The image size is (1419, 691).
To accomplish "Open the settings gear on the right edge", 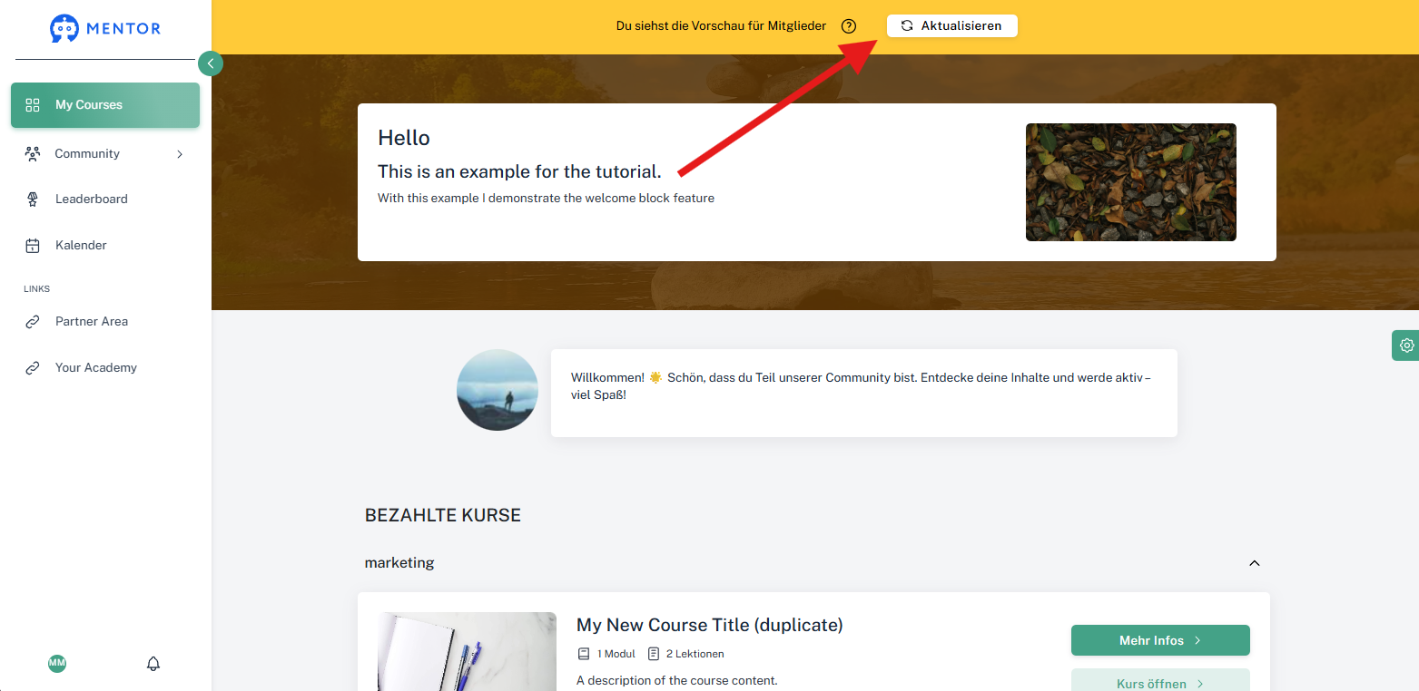I will [1406, 345].
